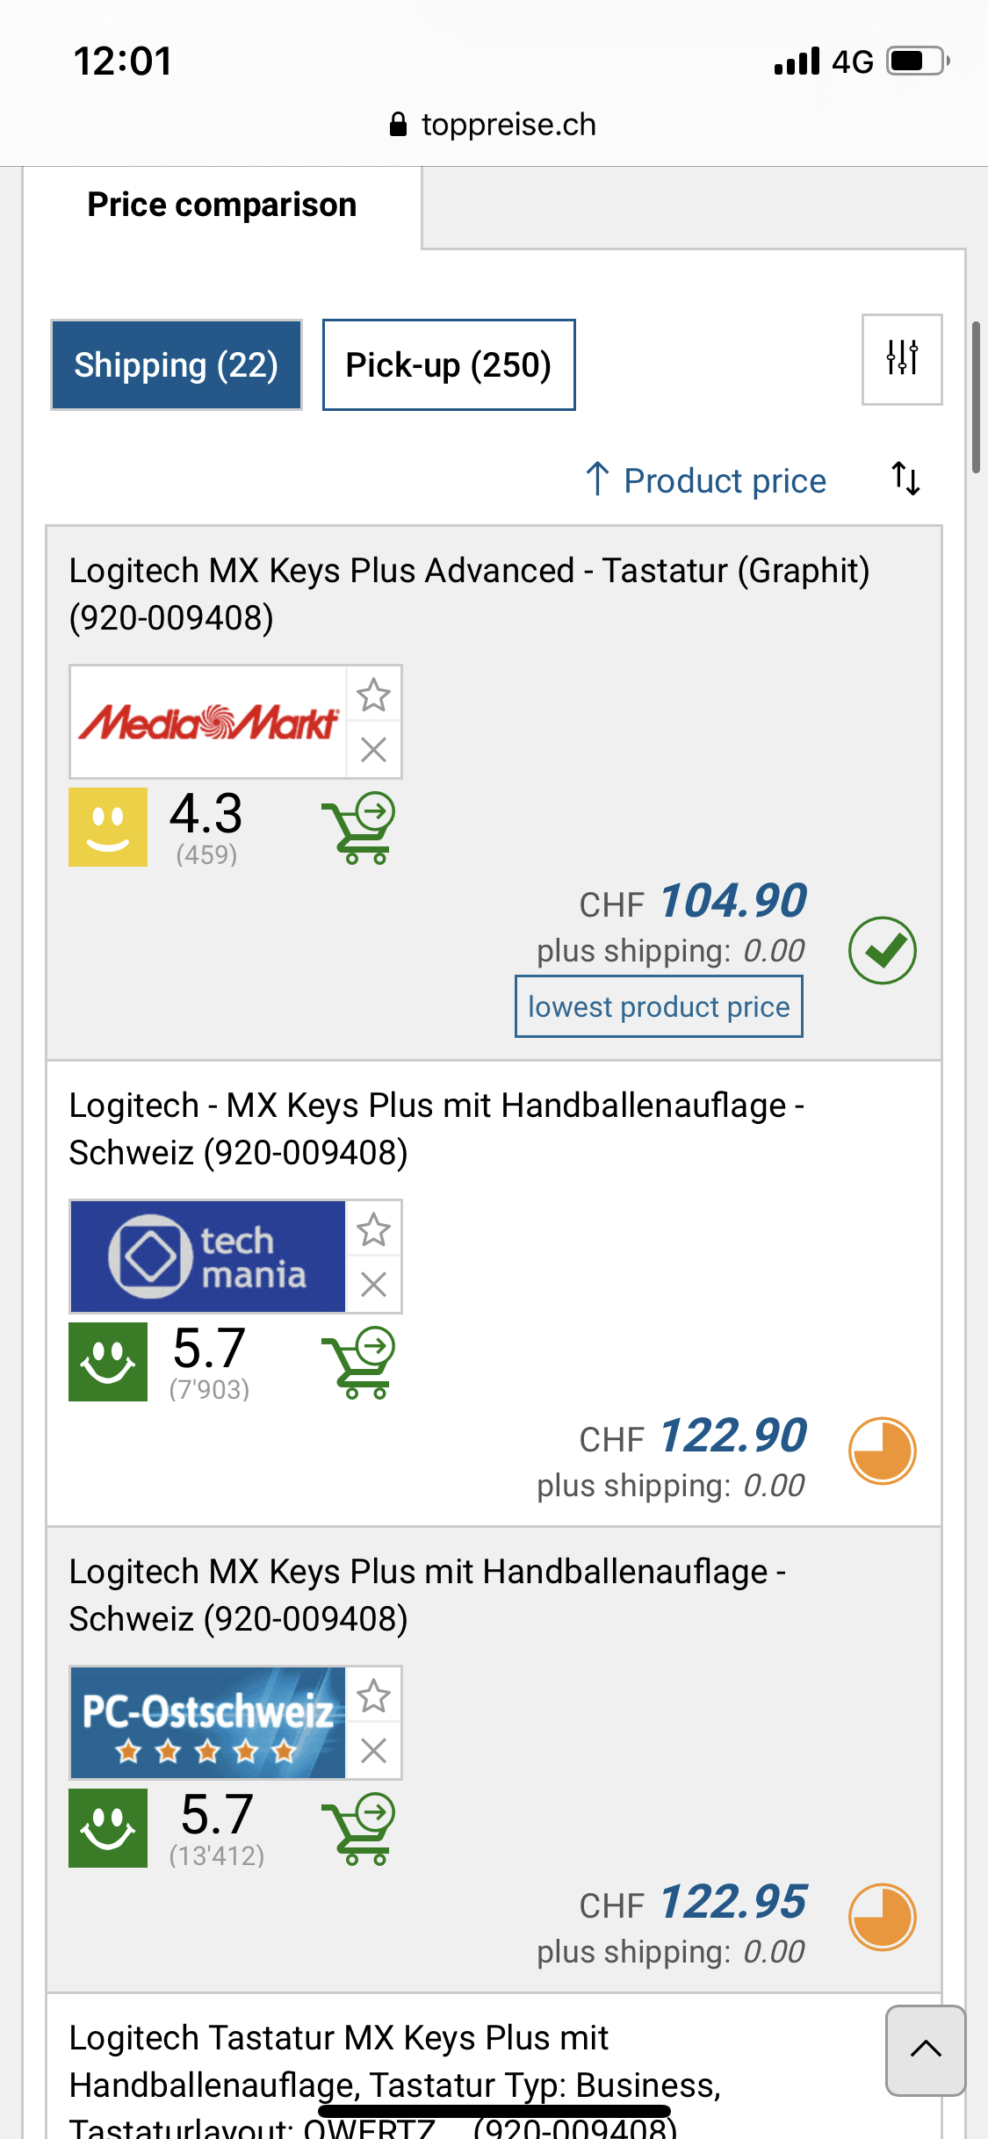Go to PC-Ostschweiz shop via cart icon
Screen dimensions: 988x2139
click(x=359, y=1829)
